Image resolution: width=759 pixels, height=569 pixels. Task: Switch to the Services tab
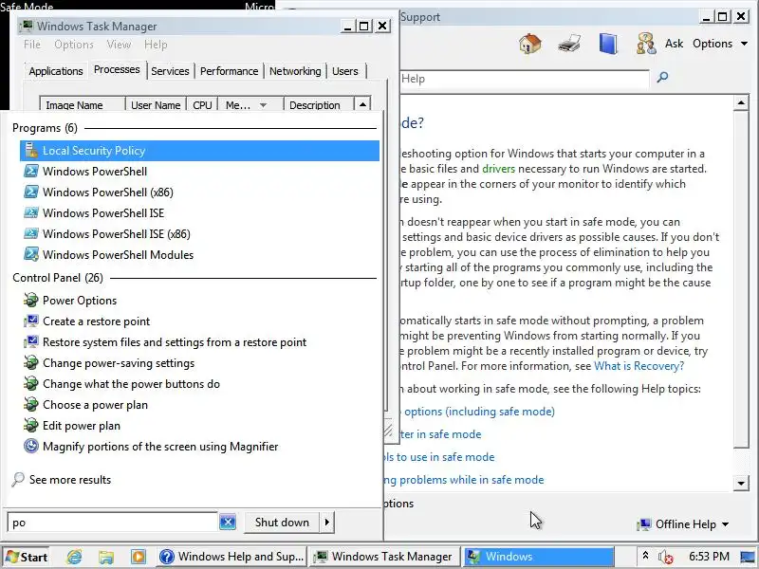(x=170, y=71)
